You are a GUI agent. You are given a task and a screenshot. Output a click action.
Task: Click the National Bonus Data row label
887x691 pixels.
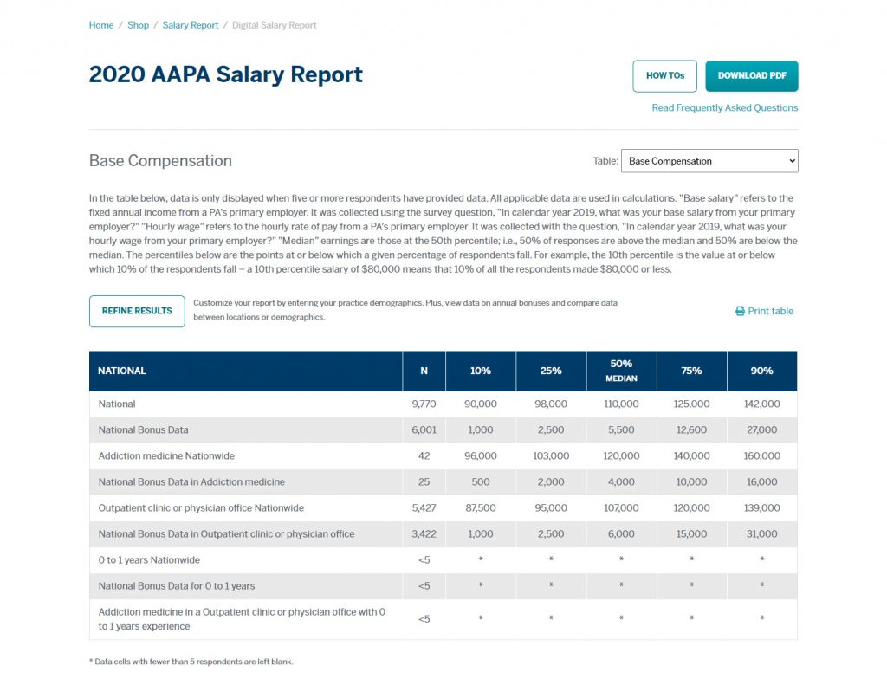pyautogui.click(x=143, y=430)
